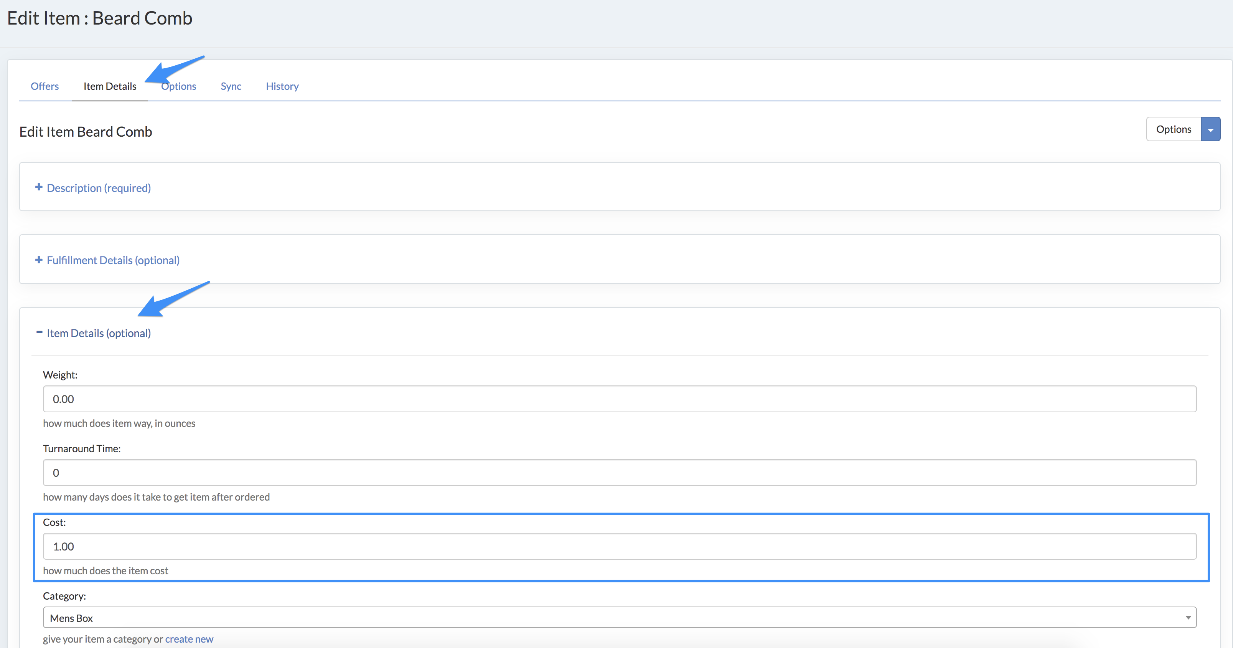Expand the Description (required) section

[99, 188]
